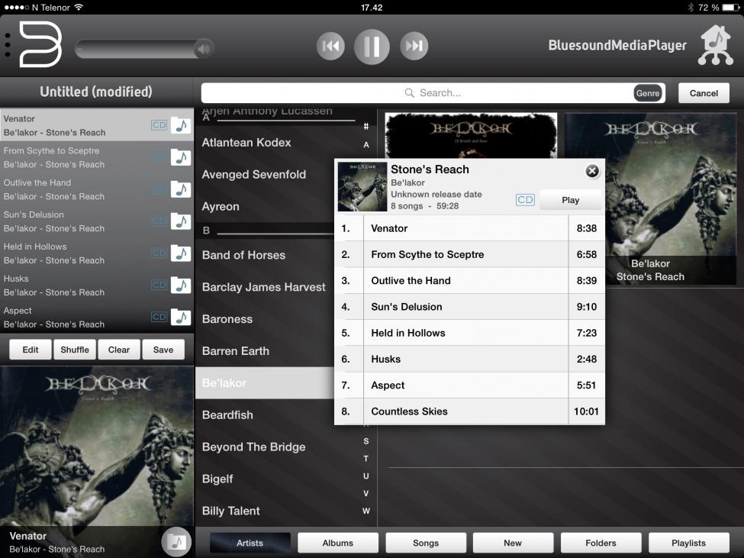Select track 7 Aspect in popup
This screenshot has height=558, width=744.
[x=469, y=385]
